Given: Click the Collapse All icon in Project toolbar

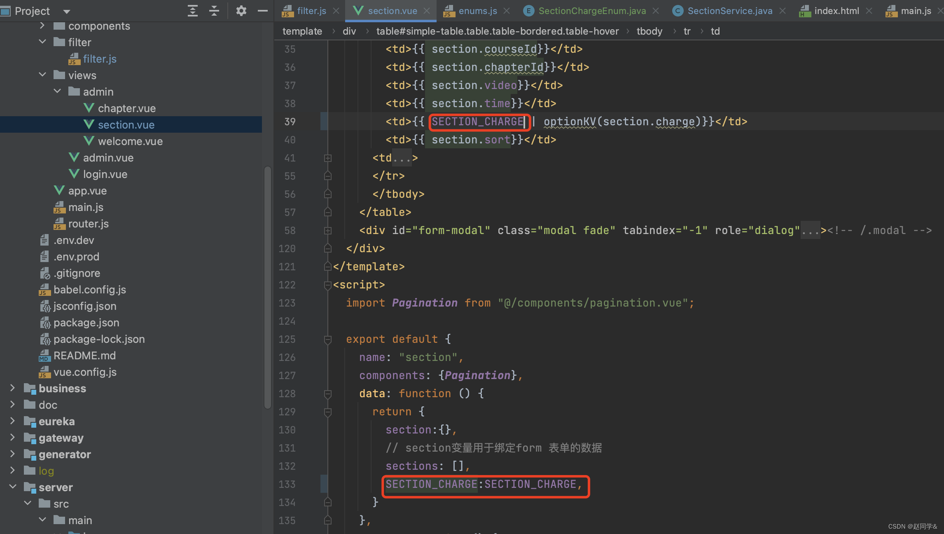Looking at the screenshot, I should point(214,11).
